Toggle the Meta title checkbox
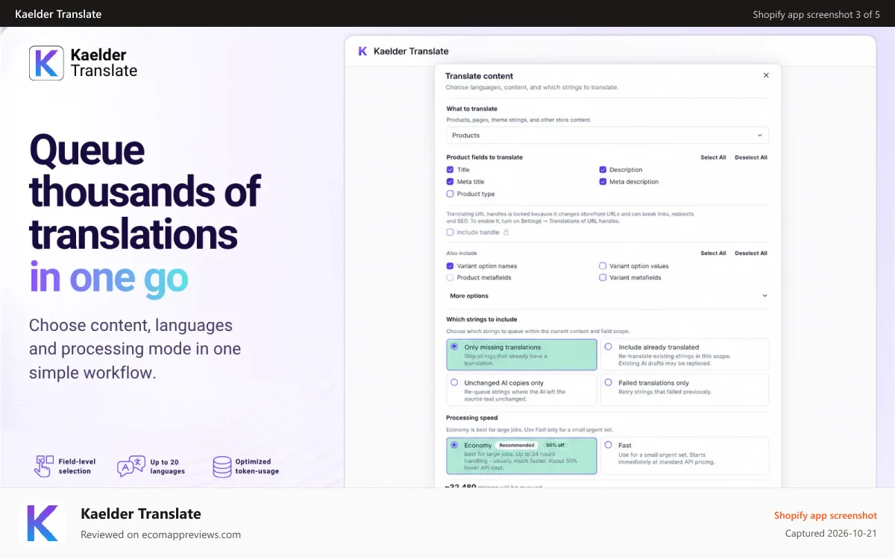 coord(450,182)
